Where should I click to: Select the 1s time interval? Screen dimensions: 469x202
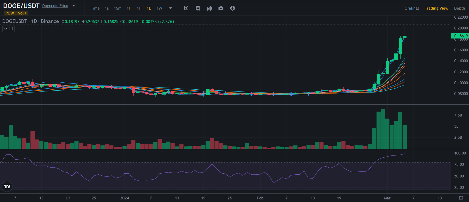coord(107,8)
